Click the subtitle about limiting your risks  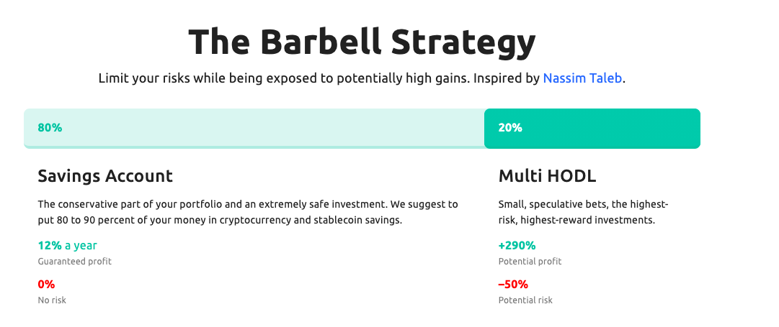[x=362, y=78]
